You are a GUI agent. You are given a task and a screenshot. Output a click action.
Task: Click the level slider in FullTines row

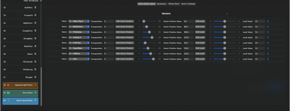point(225,43)
